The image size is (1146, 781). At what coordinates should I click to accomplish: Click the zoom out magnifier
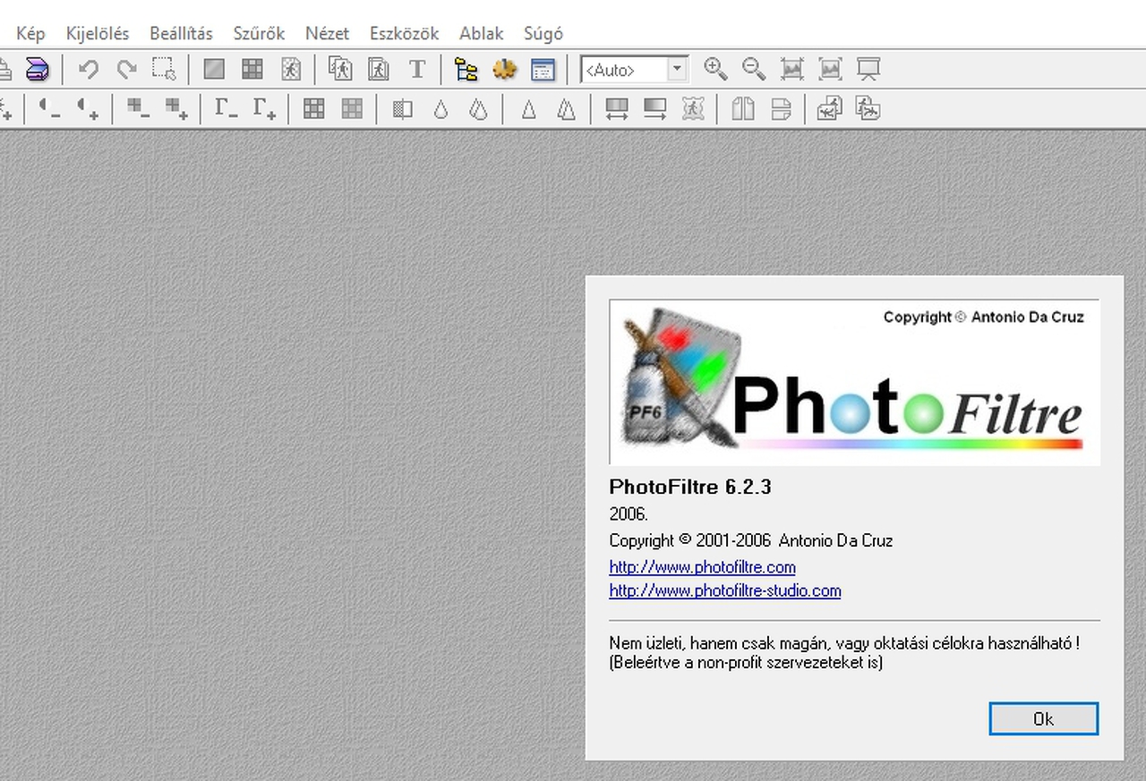[754, 69]
